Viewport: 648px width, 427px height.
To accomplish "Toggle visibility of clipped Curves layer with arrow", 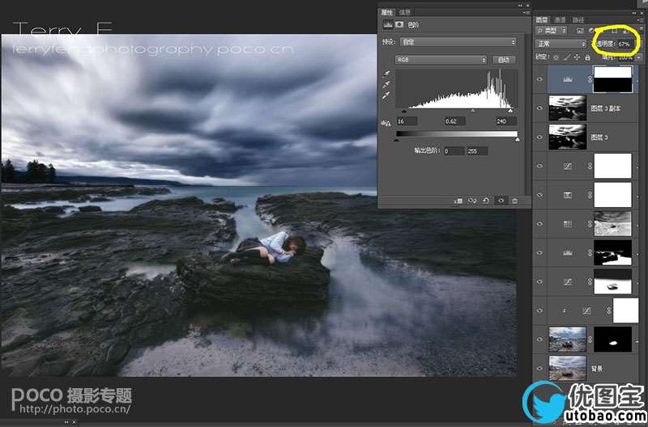I will pyautogui.click(x=539, y=311).
